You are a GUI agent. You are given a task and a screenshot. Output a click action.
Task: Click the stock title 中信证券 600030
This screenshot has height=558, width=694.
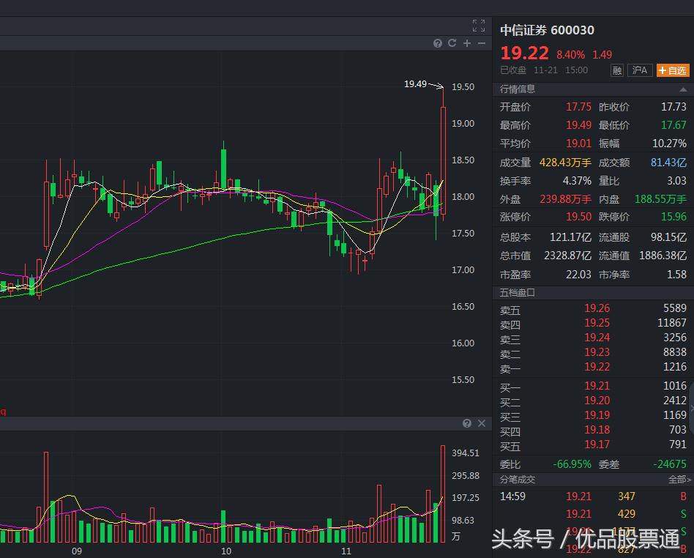[x=548, y=31]
